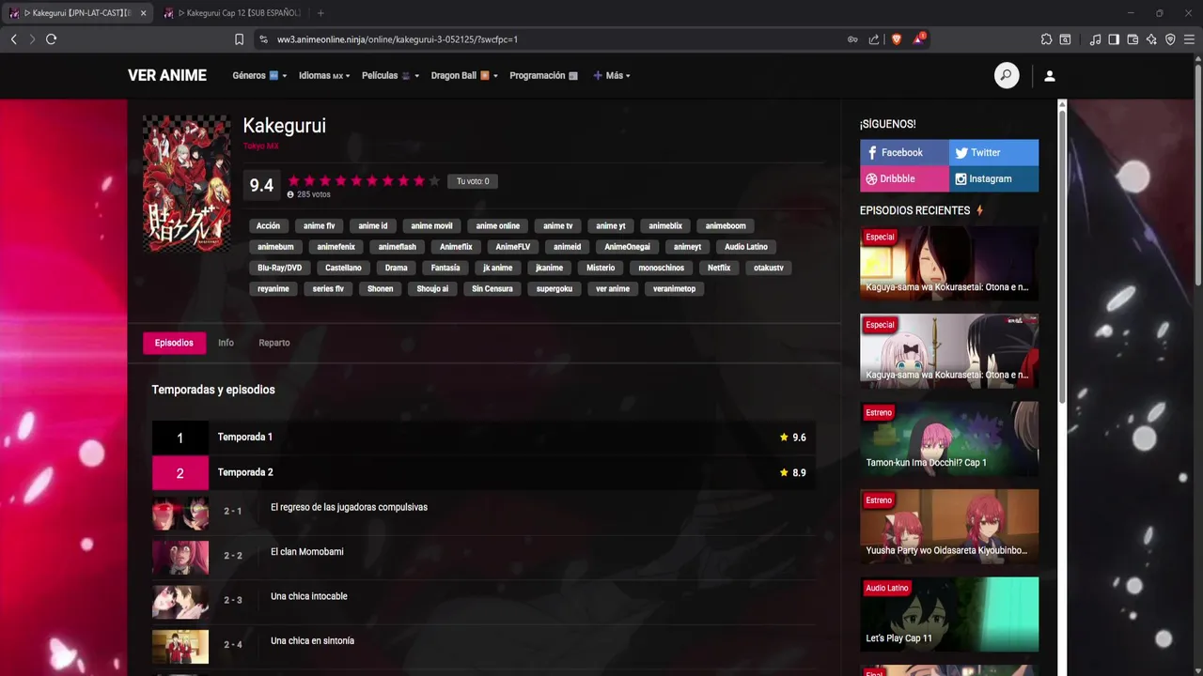This screenshot has width=1203, height=676.
Task: Open the Brave Shields lion icon
Action: (x=896, y=39)
